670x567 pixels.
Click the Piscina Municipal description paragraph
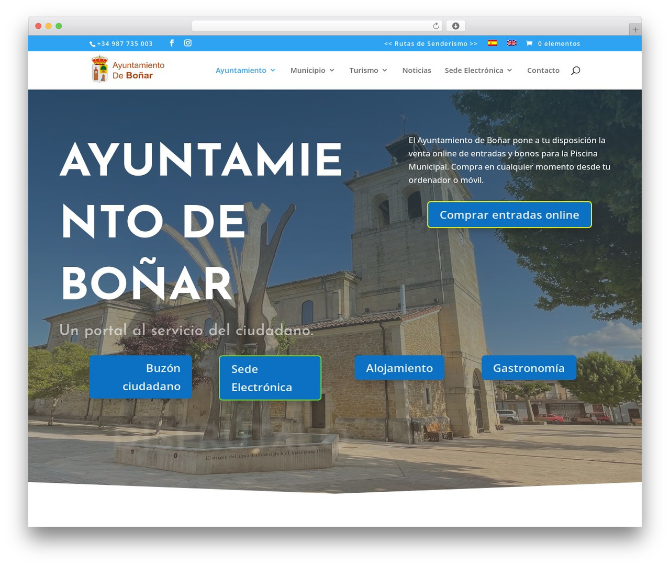(x=509, y=160)
